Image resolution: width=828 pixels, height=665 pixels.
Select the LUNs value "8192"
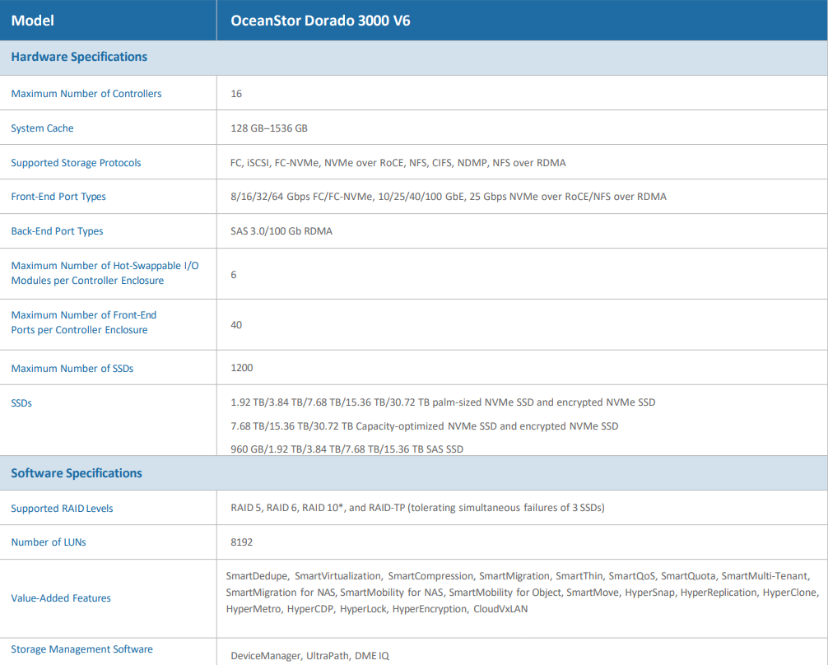pos(242,542)
